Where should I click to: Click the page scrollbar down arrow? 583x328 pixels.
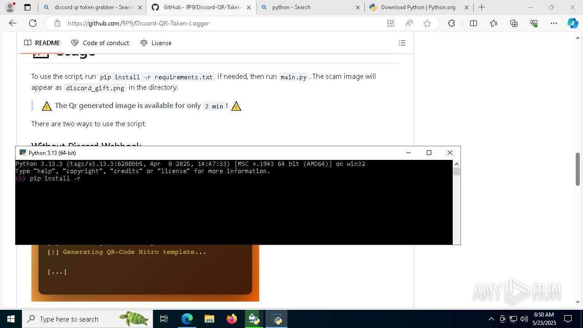point(578,302)
